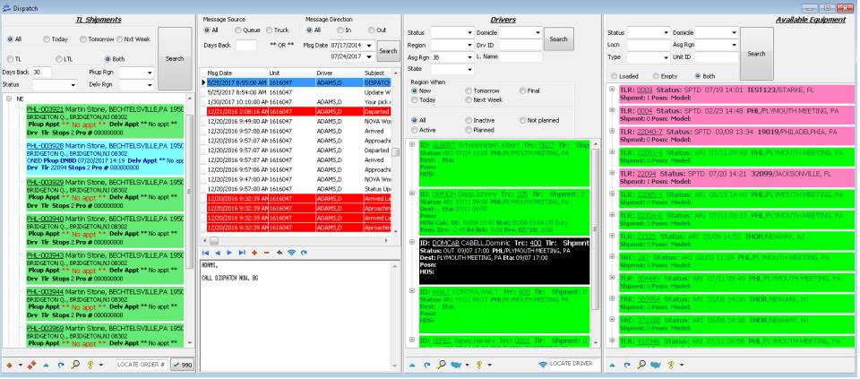860x379 pixels.
Task: Refresh the messages list
Action: click(304, 253)
